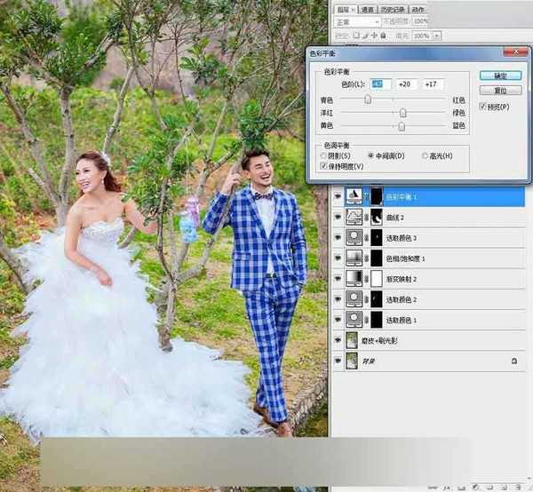Click the cyan-red slider handle
The height and width of the screenshot is (492, 533).
(x=368, y=99)
